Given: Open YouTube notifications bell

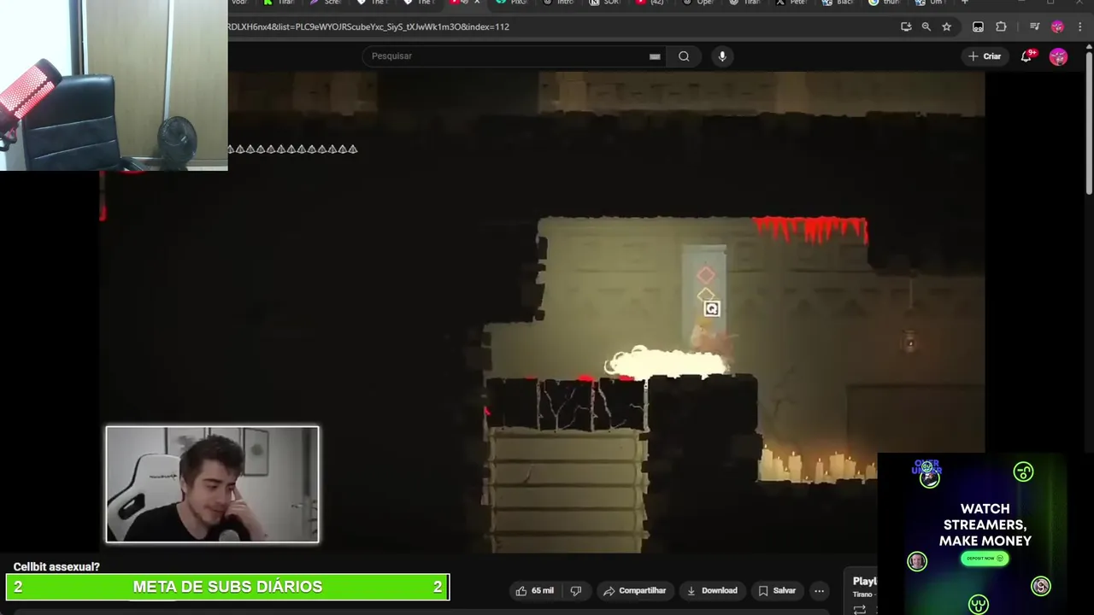Looking at the screenshot, I should 1026,56.
